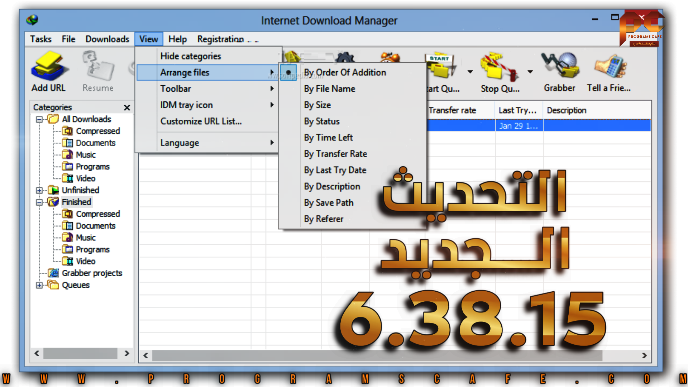Close the Categories panel

point(127,107)
